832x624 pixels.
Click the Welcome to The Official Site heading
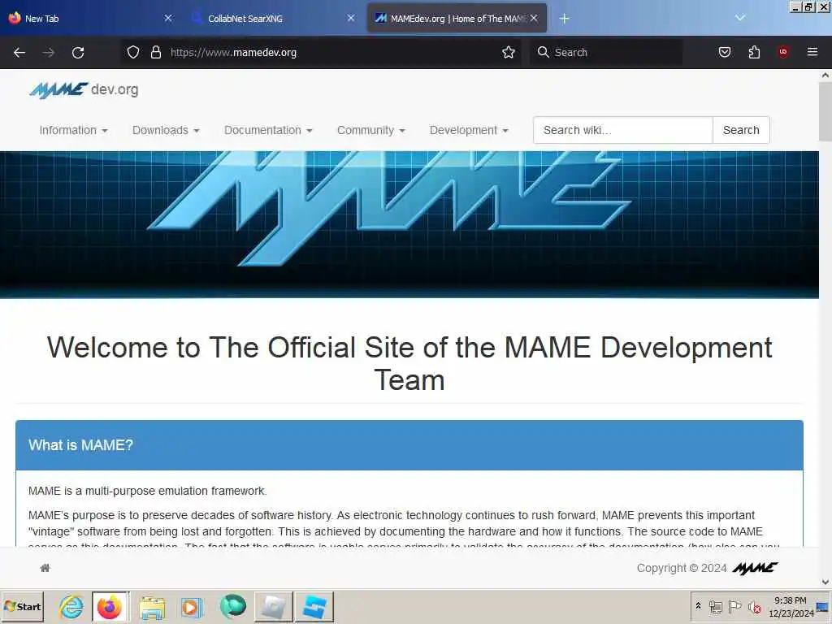[x=409, y=364]
